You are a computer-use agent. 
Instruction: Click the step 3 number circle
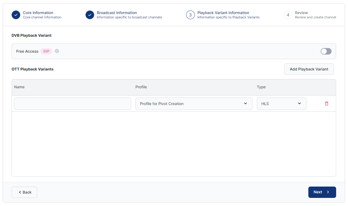pos(190,15)
